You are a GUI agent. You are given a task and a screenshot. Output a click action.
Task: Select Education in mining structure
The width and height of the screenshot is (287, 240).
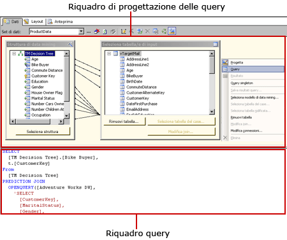[40, 81]
